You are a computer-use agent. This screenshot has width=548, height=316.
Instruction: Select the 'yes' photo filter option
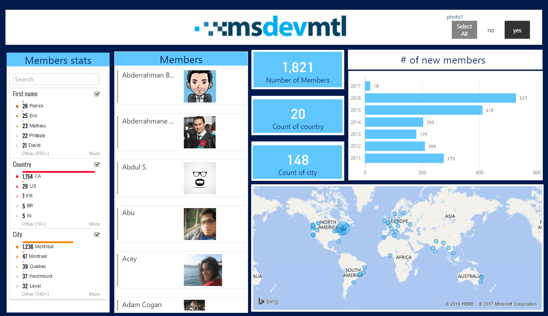point(517,30)
